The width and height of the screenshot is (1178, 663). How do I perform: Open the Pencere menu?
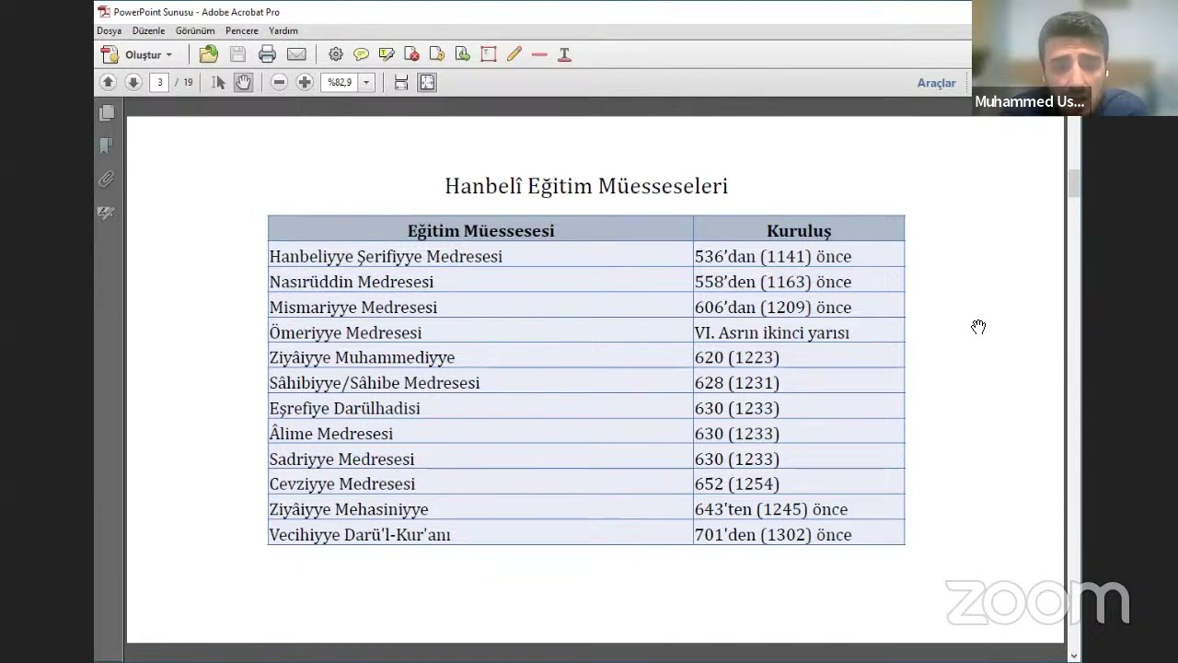[242, 30]
